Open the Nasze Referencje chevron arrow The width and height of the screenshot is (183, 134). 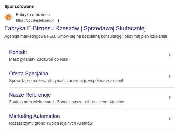point(170,98)
